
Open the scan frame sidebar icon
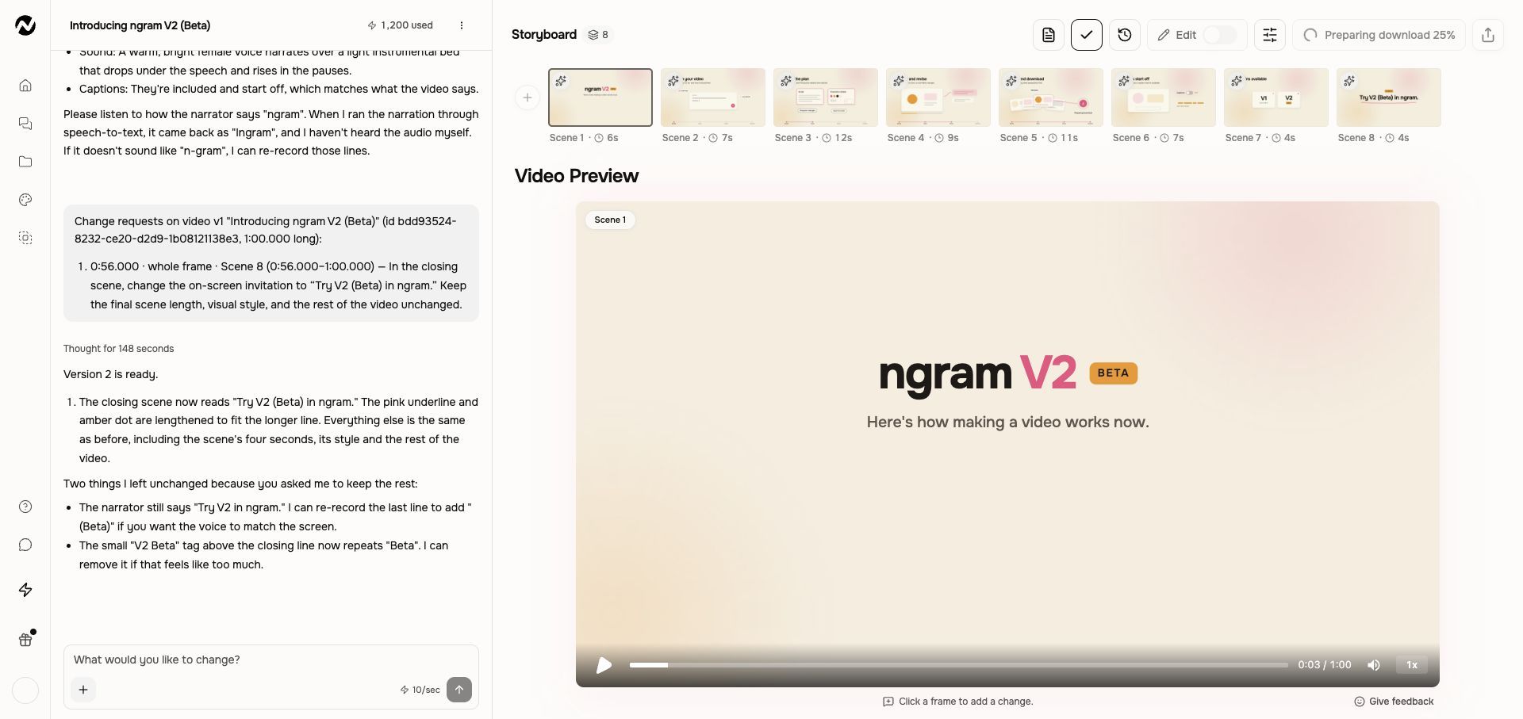pyautogui.click(x=25, y=238)
